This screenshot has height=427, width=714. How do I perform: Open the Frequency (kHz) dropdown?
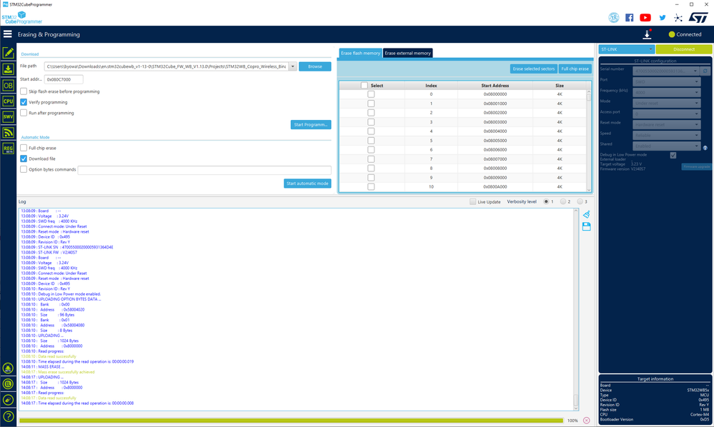(x=666, y=92)
